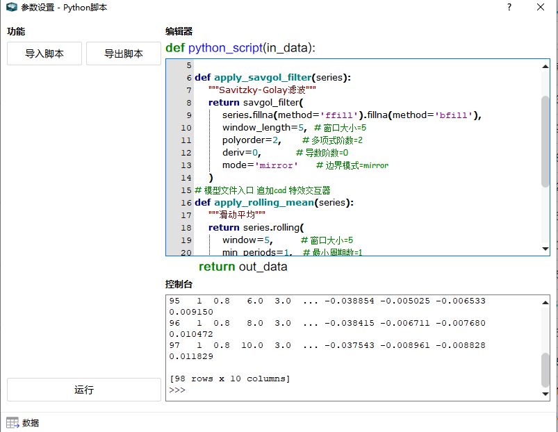Click the 模型文件入口 comment on line 15
This screenshot has height=432, width=558.
point(263,190)
